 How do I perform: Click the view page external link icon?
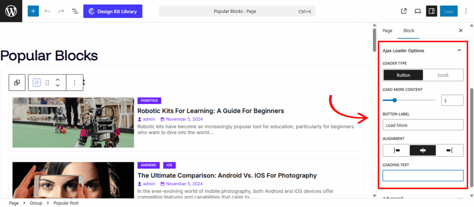click(x=404, y=11)
